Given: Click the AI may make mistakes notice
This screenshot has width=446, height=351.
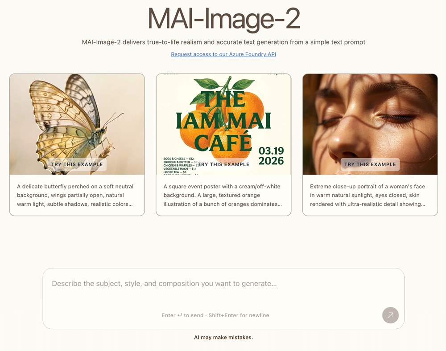Looking at the screenshot, I should (x=223, y=337).
